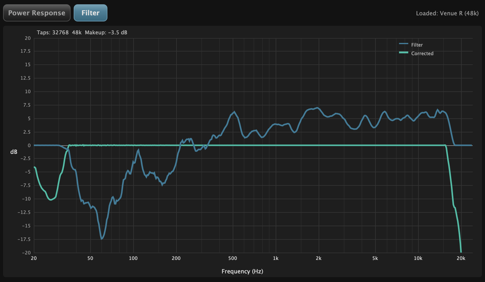This screenshot has height=282, width=485.
Task: Select the Filter tab
Action: (91, 13)
